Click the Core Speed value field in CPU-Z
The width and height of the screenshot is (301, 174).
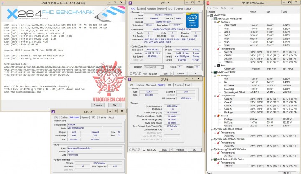tap(153, 50)
